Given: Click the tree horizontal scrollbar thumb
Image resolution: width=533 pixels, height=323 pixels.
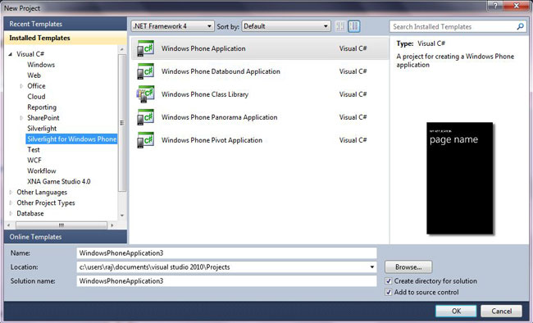Looking at the screenshot, I should pyautogui.click(x=61, y=225).
